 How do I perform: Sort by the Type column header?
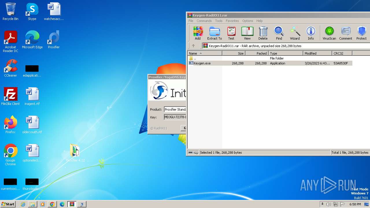tap(286, 53)
